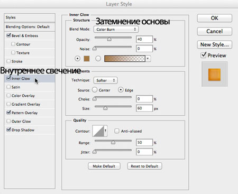Toggle the Preview checkbox
This screenshot has height=194, width=238.
[204, 55]
